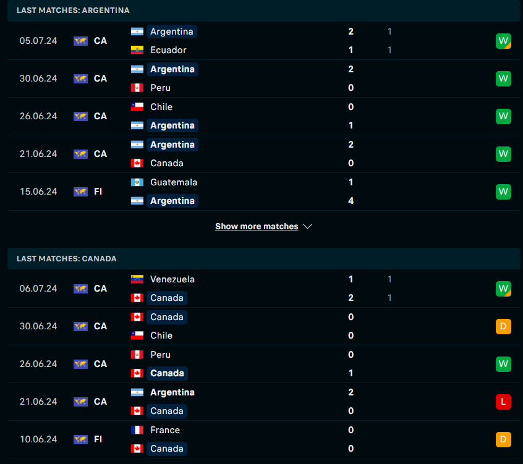
Task: Click the Venezuela flag icon
Action: coord(137,279)
